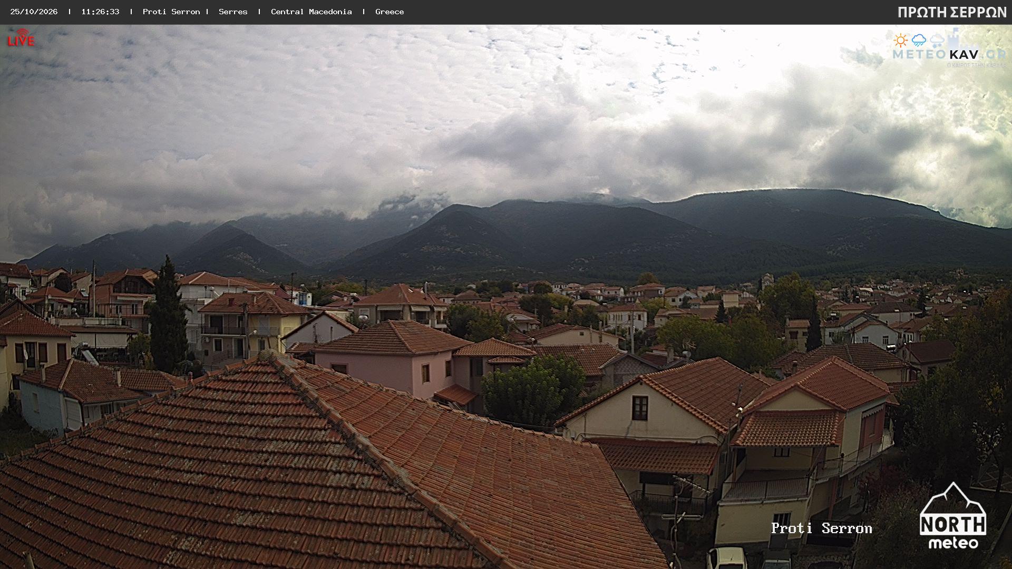The height and width of the screenshot is (569, 1012).
Task: Click 'Greece' in the top bar
Action: point(390,12)
